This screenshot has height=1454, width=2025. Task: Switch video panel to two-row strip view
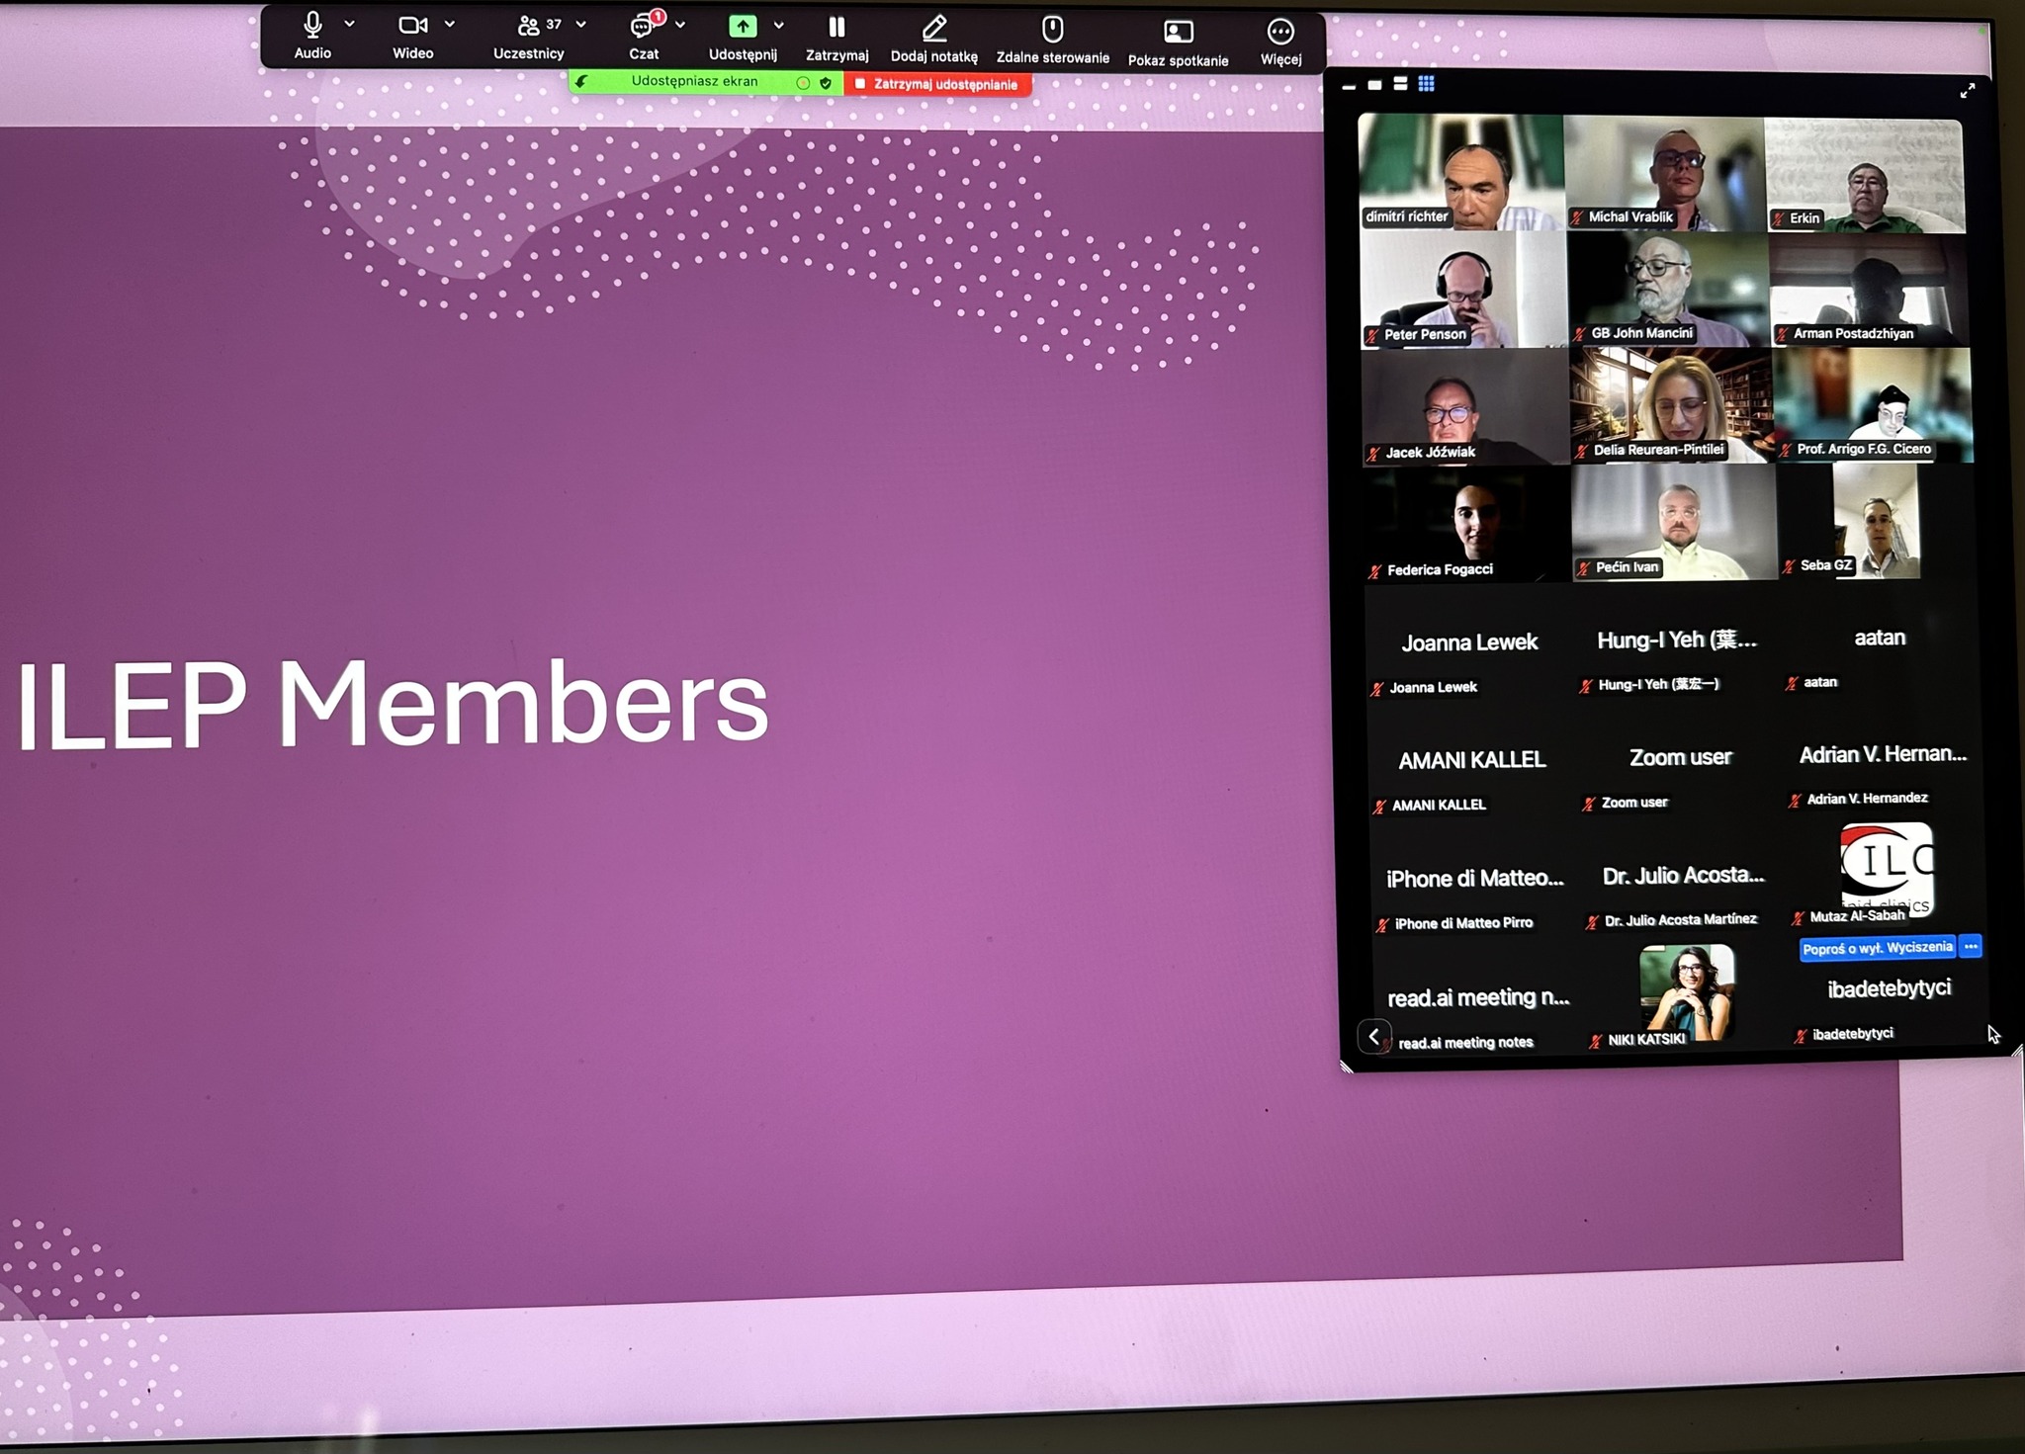point(1400,84)
